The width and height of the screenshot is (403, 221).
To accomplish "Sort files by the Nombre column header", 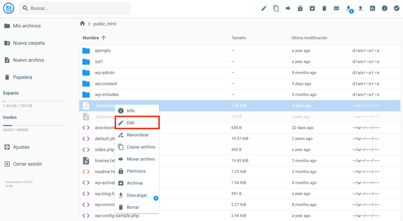I will pos(91,38).
